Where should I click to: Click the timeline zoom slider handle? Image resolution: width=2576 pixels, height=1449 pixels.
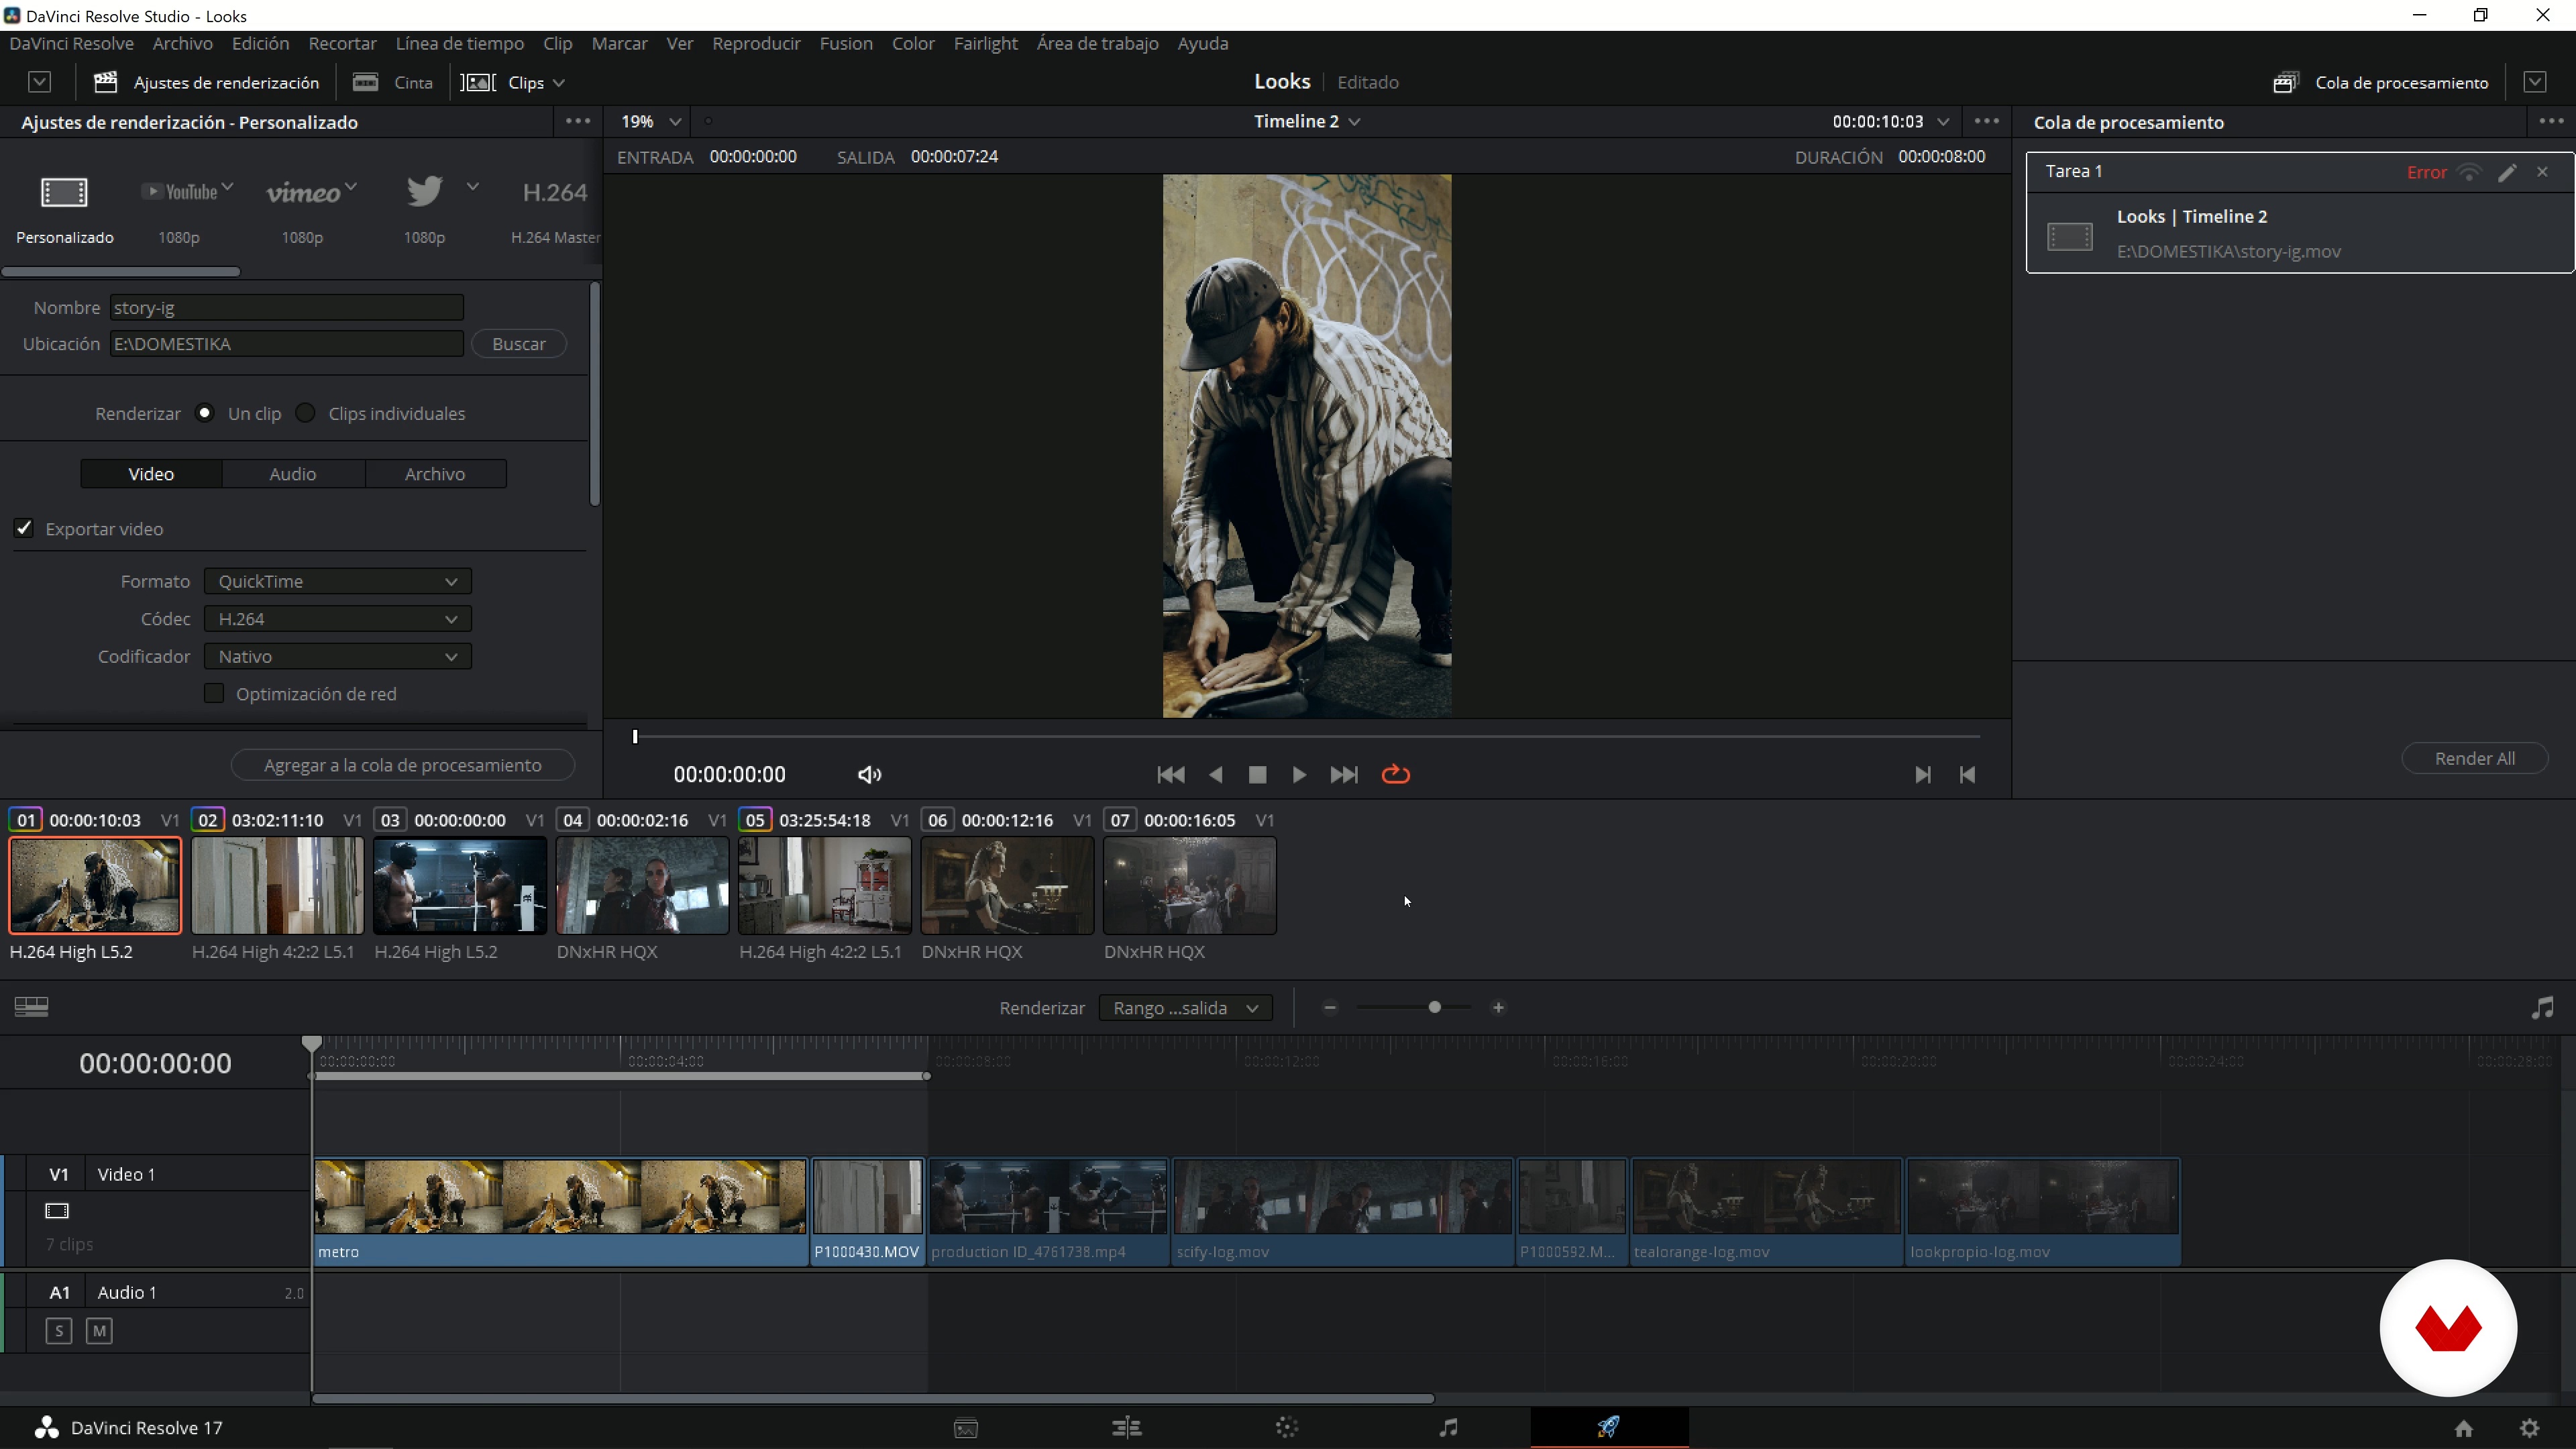click(x=1434, y=1007)
